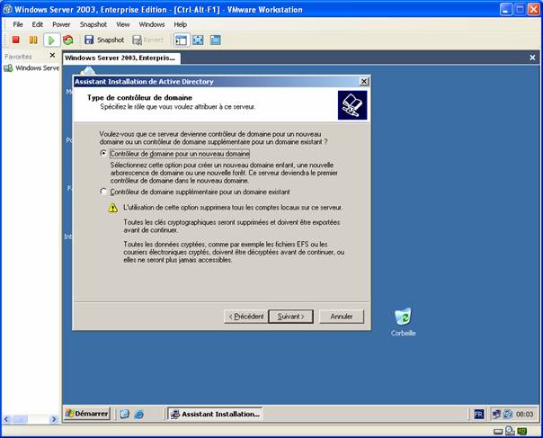Click the 'Type de contrôleur de domaine' heading
The height and width of the screenshot is (438, 543).
pos(139,98)
